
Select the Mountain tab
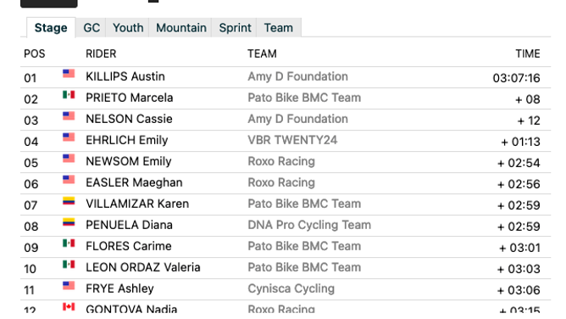coord(180,28)
